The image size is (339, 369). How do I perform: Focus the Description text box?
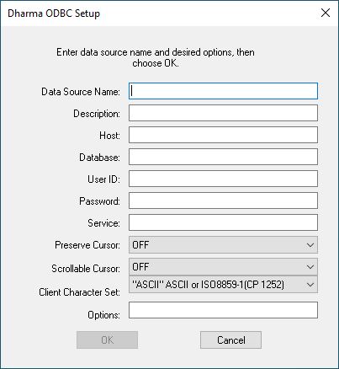[x=223, y=113]
